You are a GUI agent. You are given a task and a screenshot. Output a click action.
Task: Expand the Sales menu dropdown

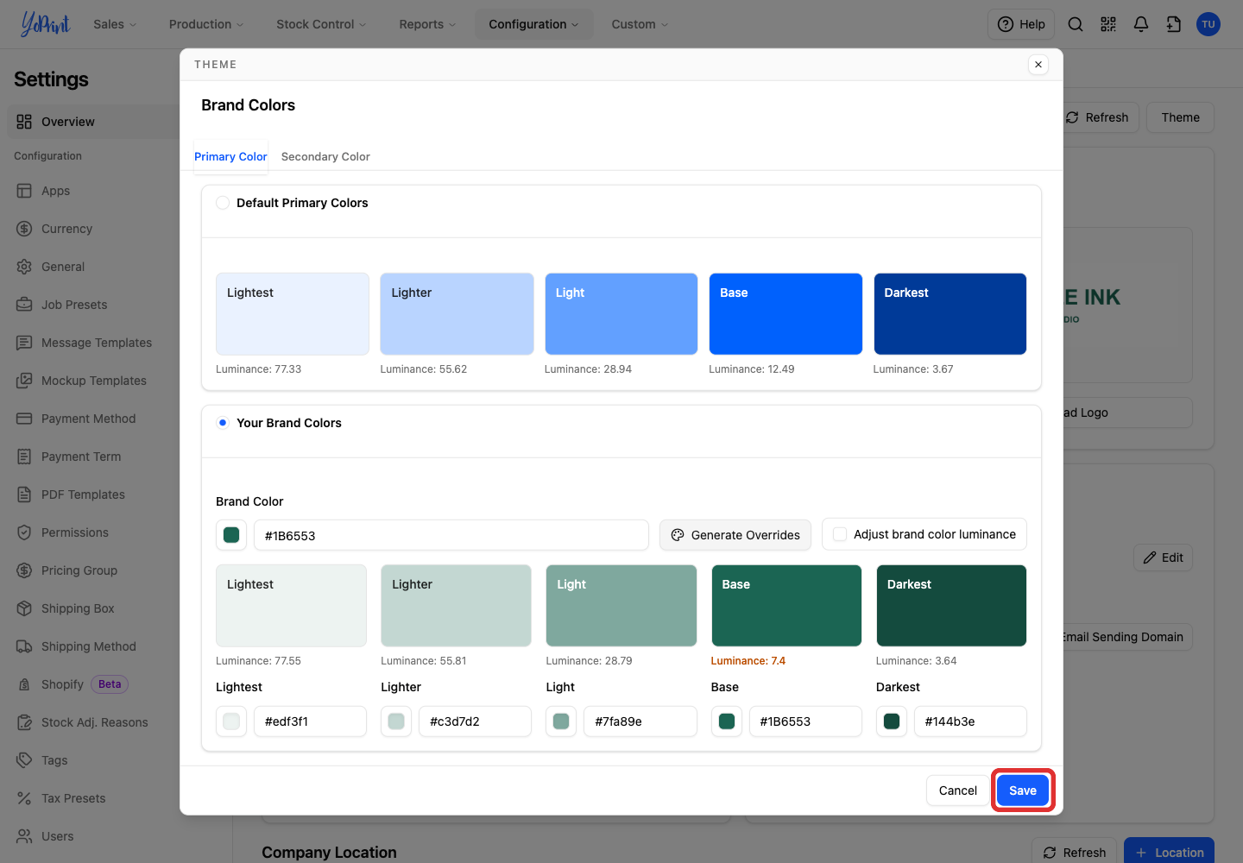(x=115, y=24)
